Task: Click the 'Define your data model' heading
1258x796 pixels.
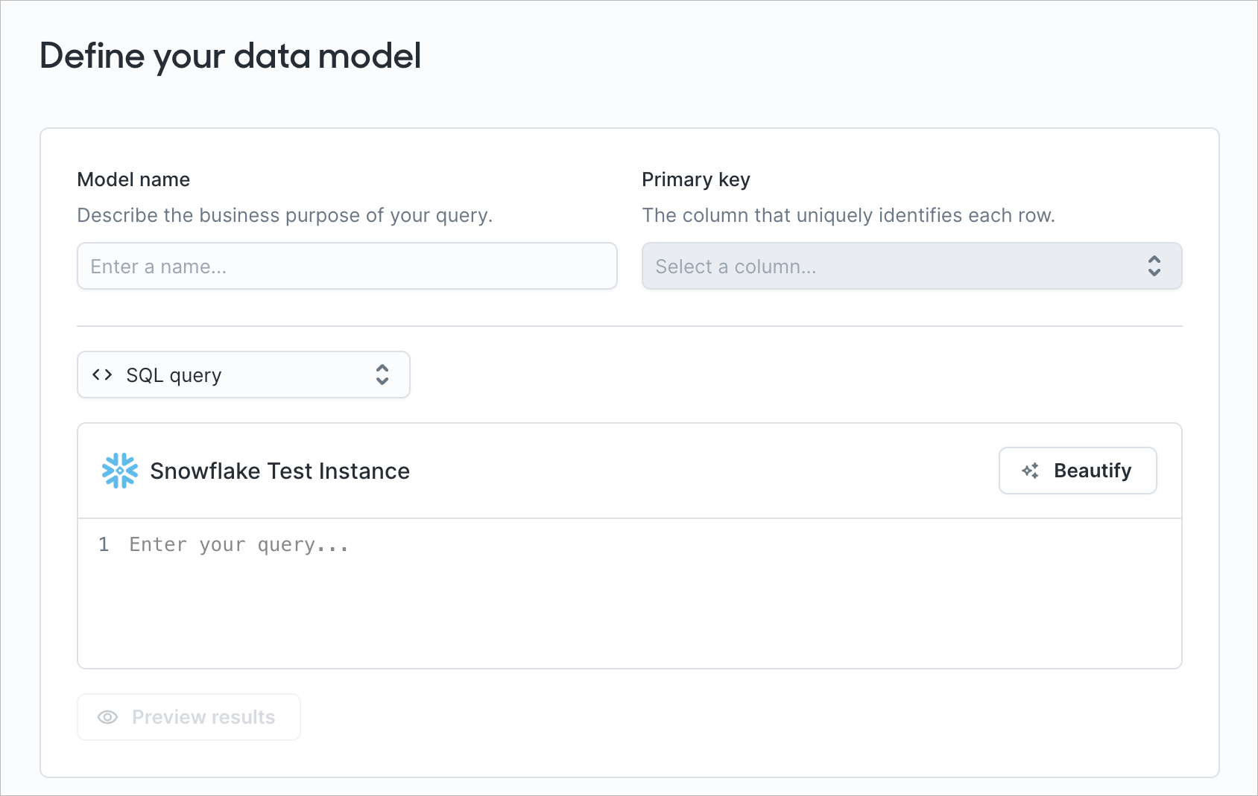Action: pos(230,57)
